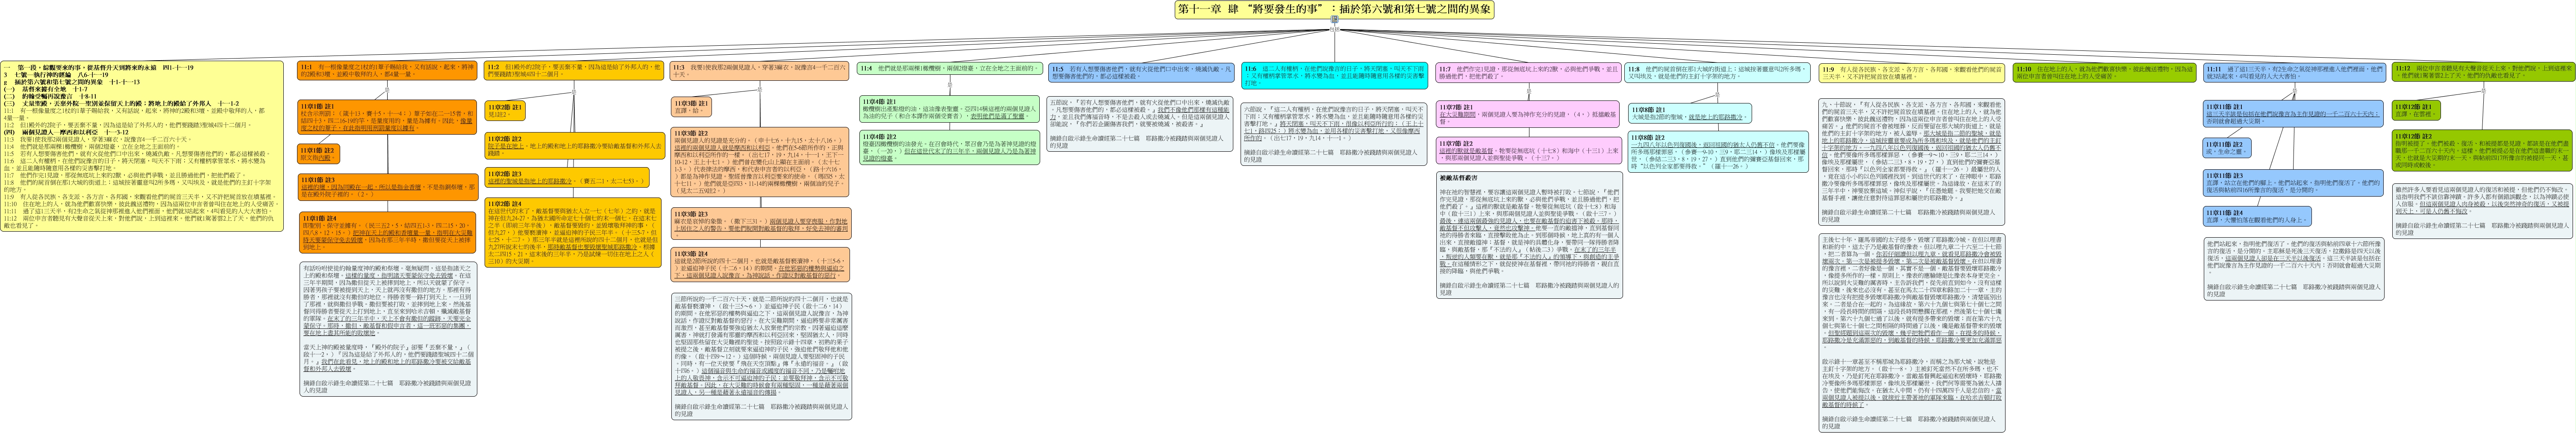
Task: Open note 11章1節 註3
Action: coord(388,187)
